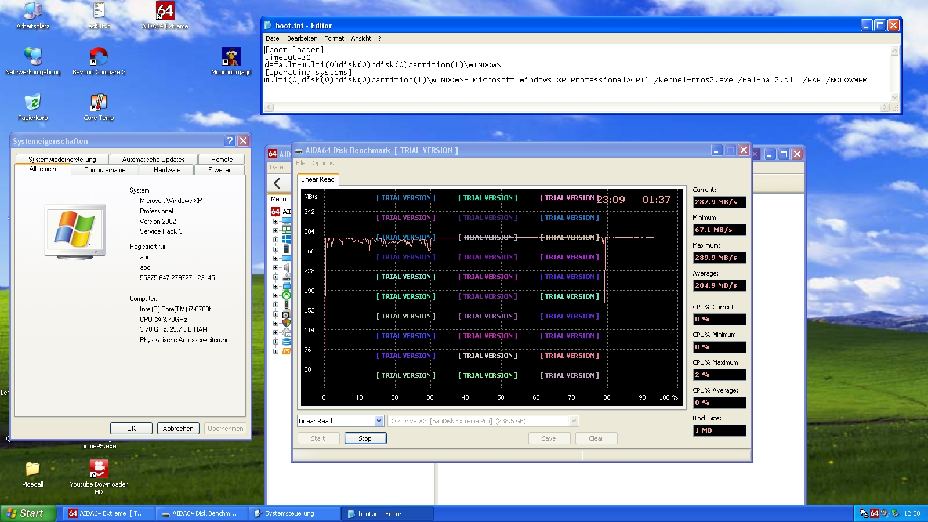Click the Clear button in Disk Benchmark
This screenshot has height=522, width=928.
pyautogui.click(x=596, y=438)
